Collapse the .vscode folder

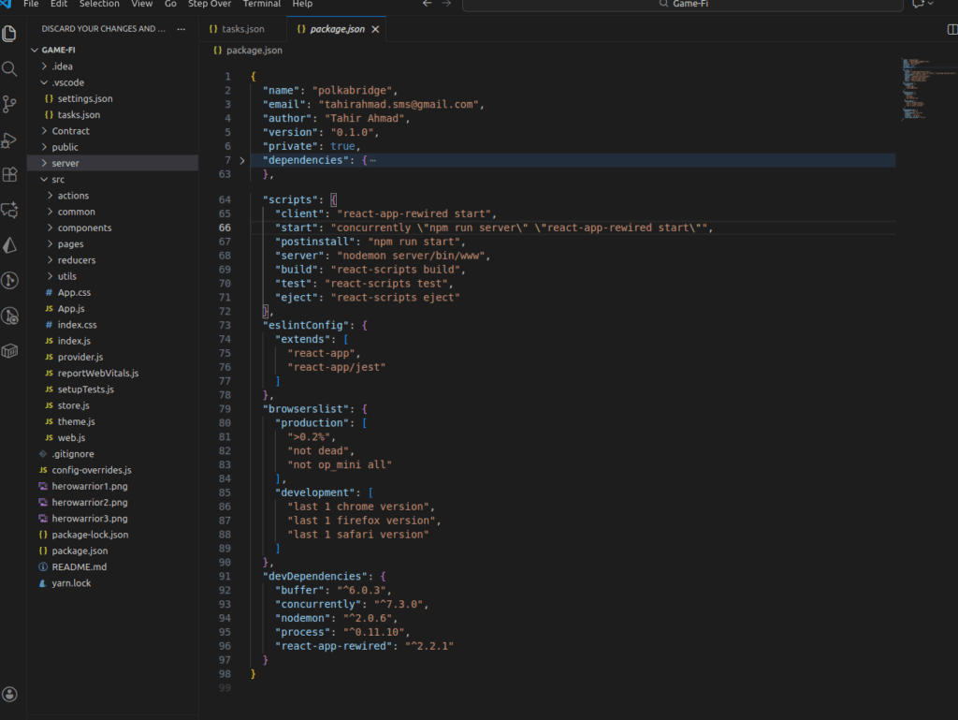67,82
